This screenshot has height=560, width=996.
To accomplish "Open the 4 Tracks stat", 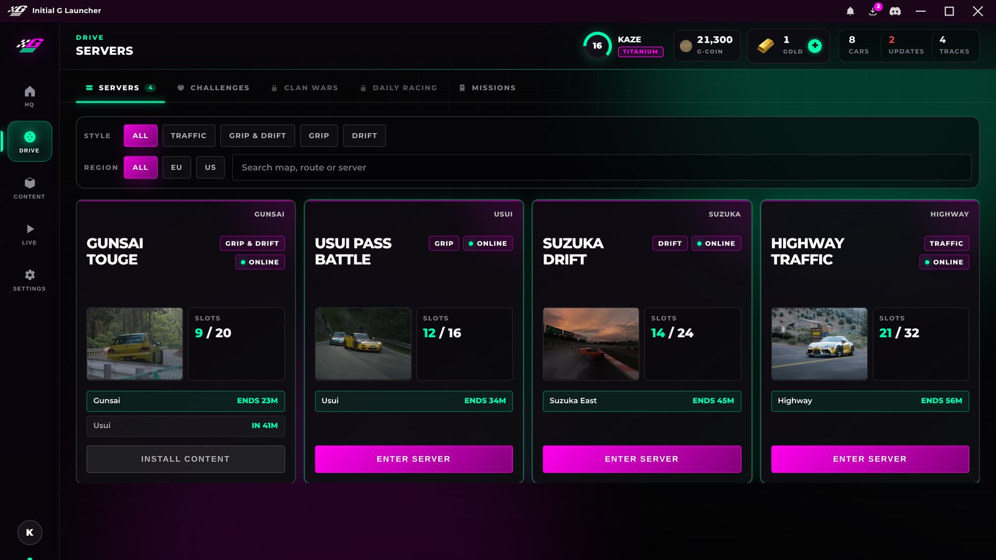I will 954,45.
